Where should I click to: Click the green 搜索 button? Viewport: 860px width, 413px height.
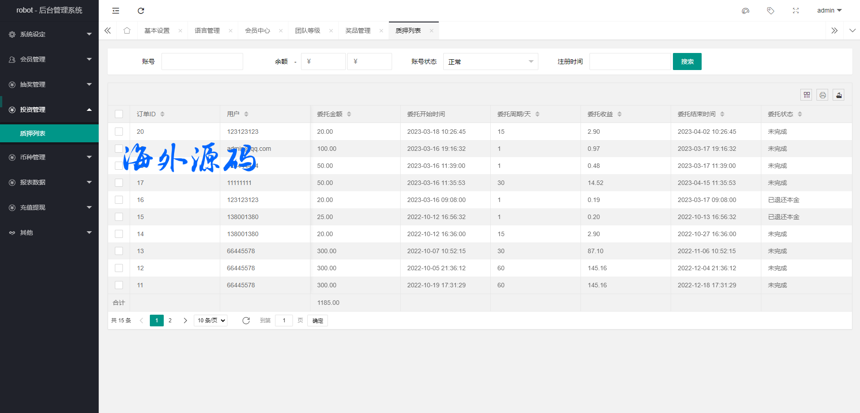(x=687, y=62)
